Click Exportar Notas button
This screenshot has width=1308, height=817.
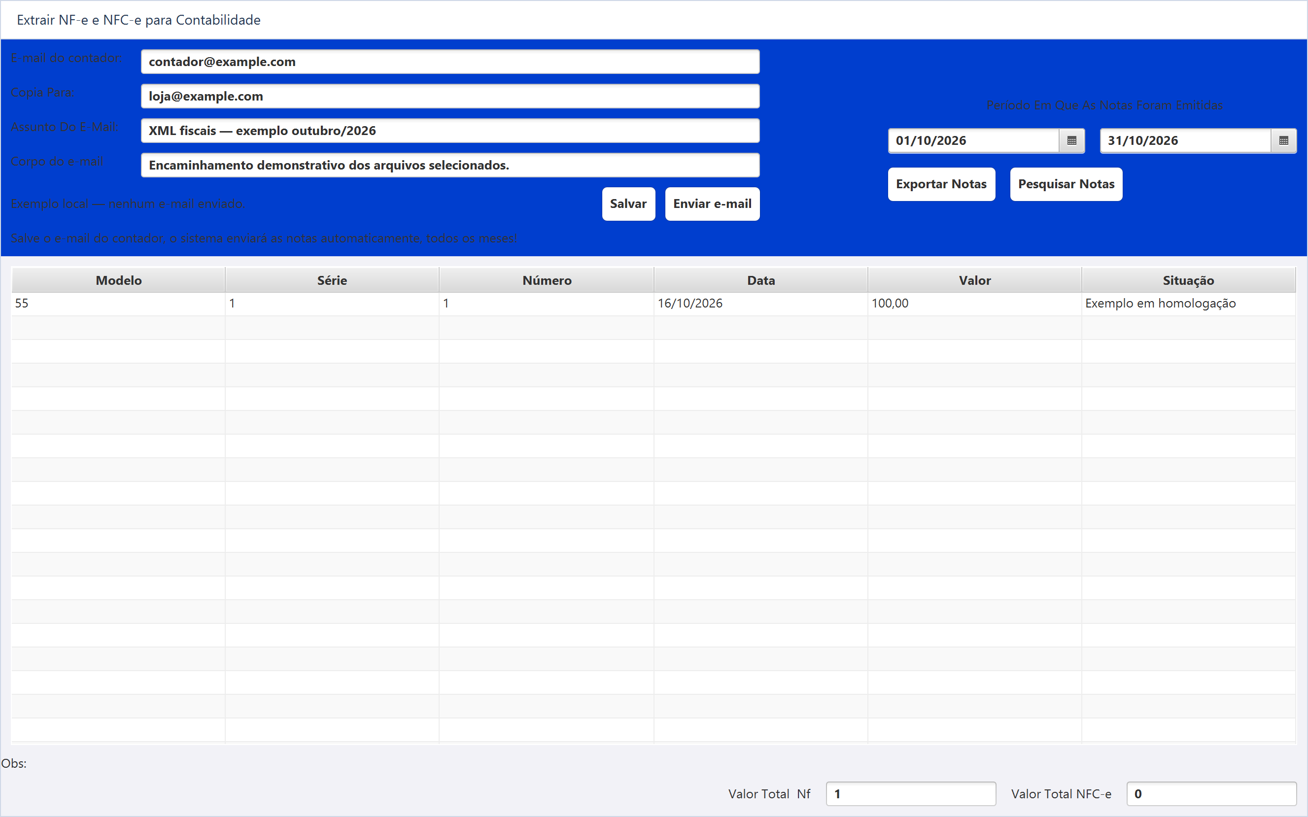tap(941, 184)
